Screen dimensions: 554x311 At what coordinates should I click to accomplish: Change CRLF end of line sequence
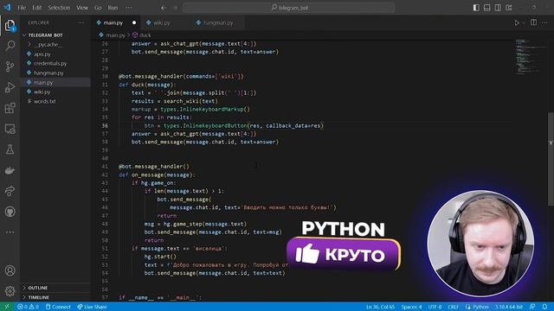pyautogui.click(x=453, y=307)
